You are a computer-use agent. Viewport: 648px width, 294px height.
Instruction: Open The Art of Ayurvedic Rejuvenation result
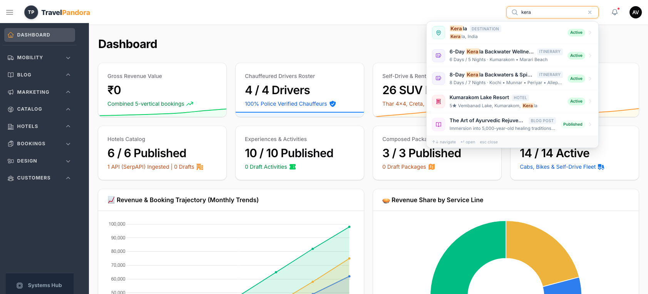pos(512,125)
